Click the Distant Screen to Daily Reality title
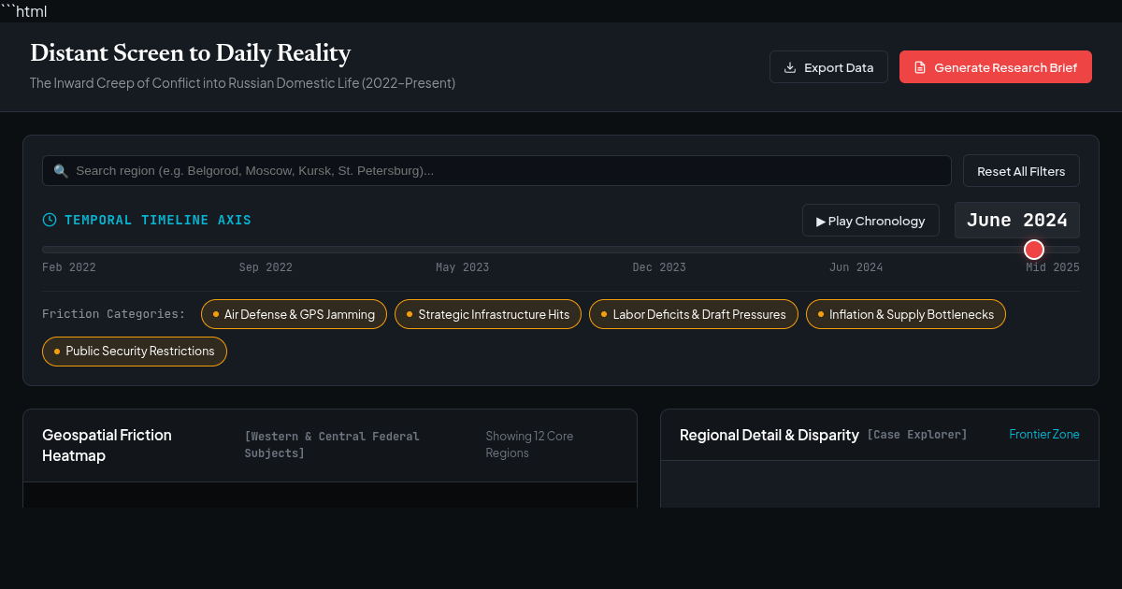The width and height of the screenshot is (1122, 589). (191, 52)
